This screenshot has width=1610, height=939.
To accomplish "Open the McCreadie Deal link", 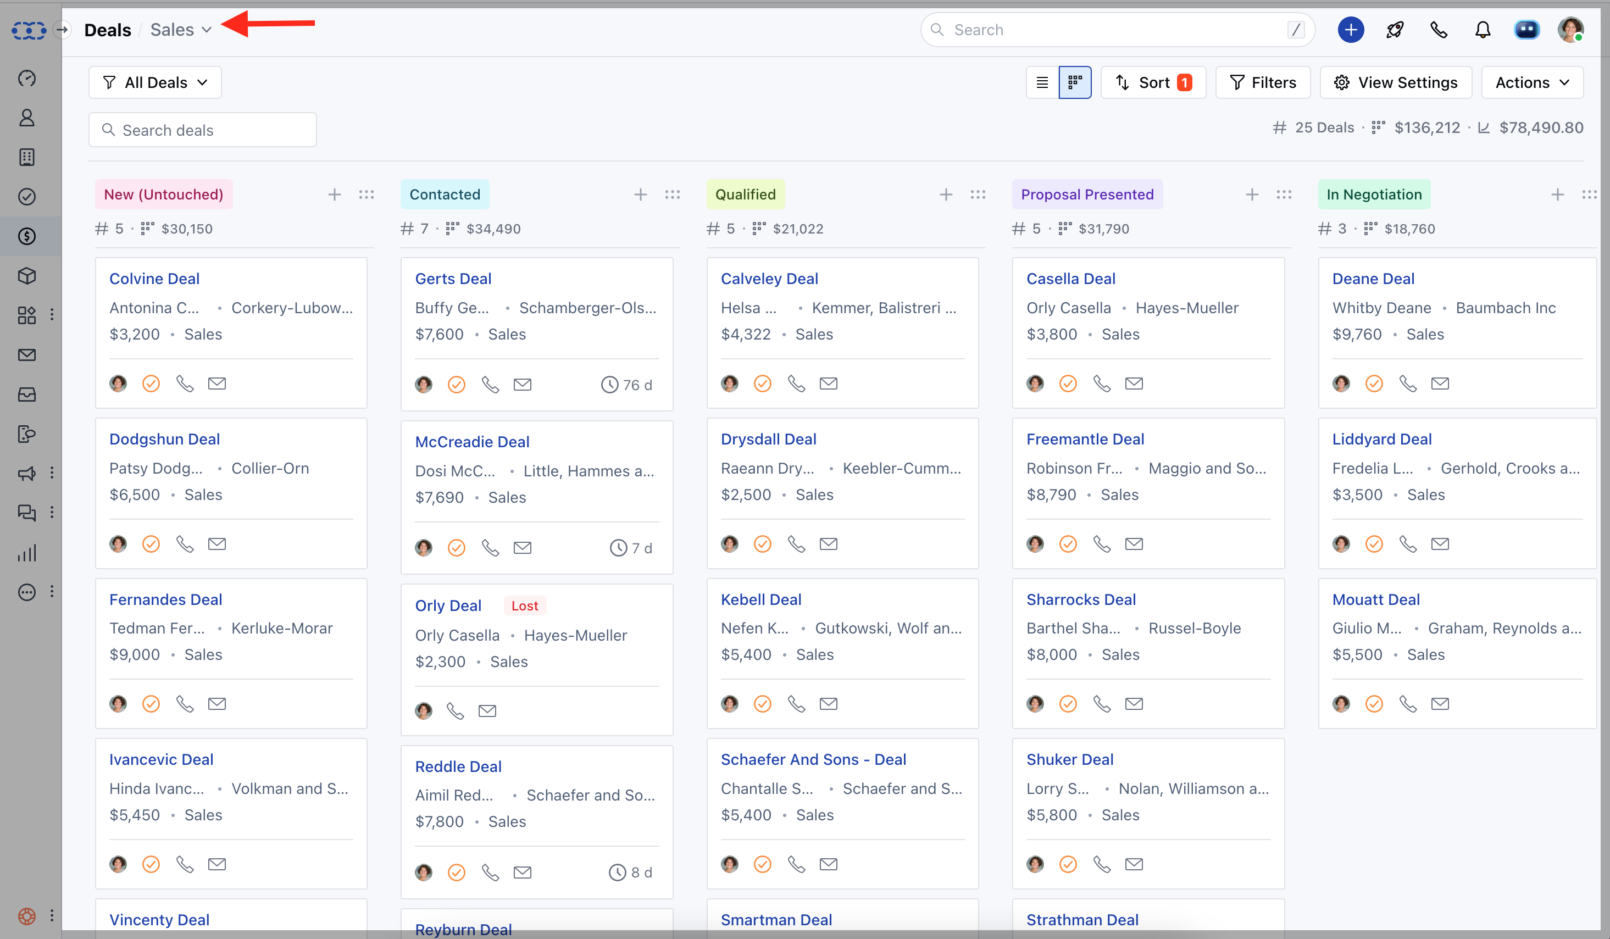I will [x=472, y=441].
